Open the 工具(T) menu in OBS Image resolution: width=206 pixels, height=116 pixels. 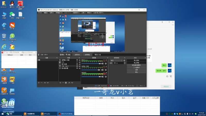(83, 13)
